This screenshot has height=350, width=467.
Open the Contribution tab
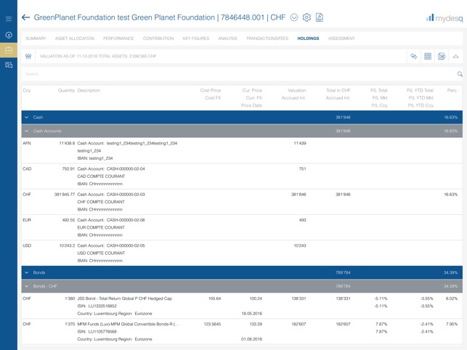coord(158,38)
